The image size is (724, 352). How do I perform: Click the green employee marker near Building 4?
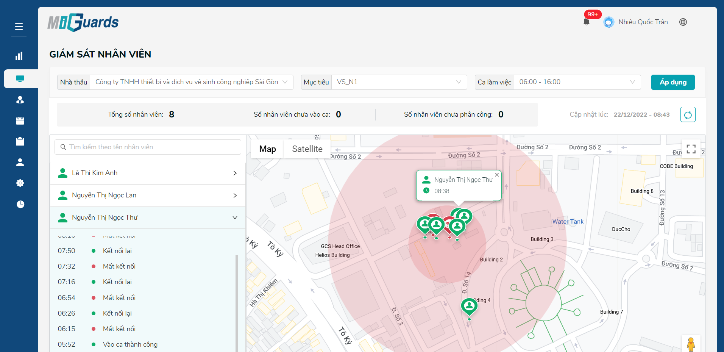(469, 307)
